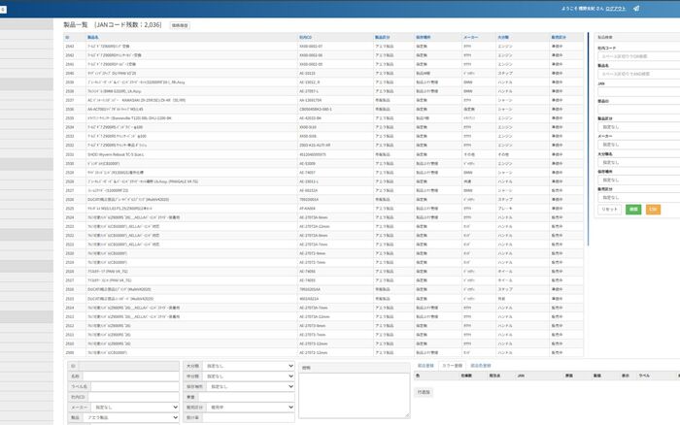
Task: Click the 説明 description text area
Action: tap(355, 396)
